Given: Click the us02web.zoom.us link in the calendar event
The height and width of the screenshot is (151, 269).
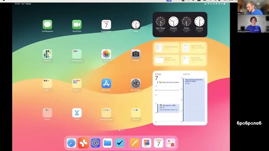Looking at the screenshot, I should coord(169,110).
